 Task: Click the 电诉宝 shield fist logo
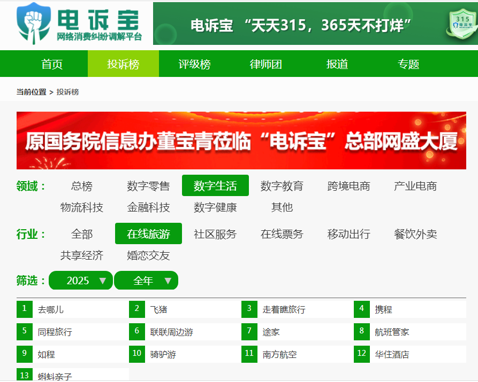coord(34,23)
